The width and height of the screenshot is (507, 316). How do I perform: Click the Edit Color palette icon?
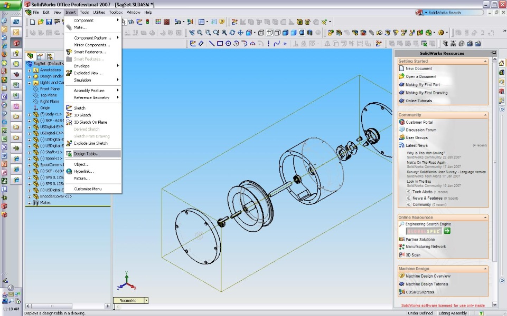click(158, 22)
